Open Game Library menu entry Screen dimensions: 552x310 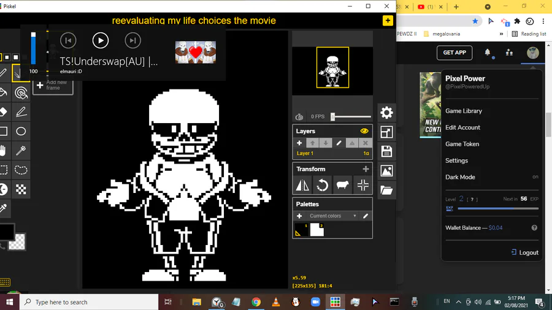click(463, 111)
